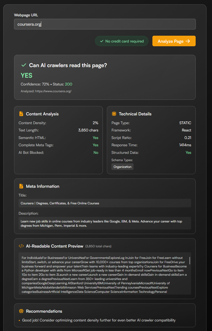Click the Meta Information document icon
Image resolution: width=212 pixels, height=331 pixels.
click(x=21, y=186)
